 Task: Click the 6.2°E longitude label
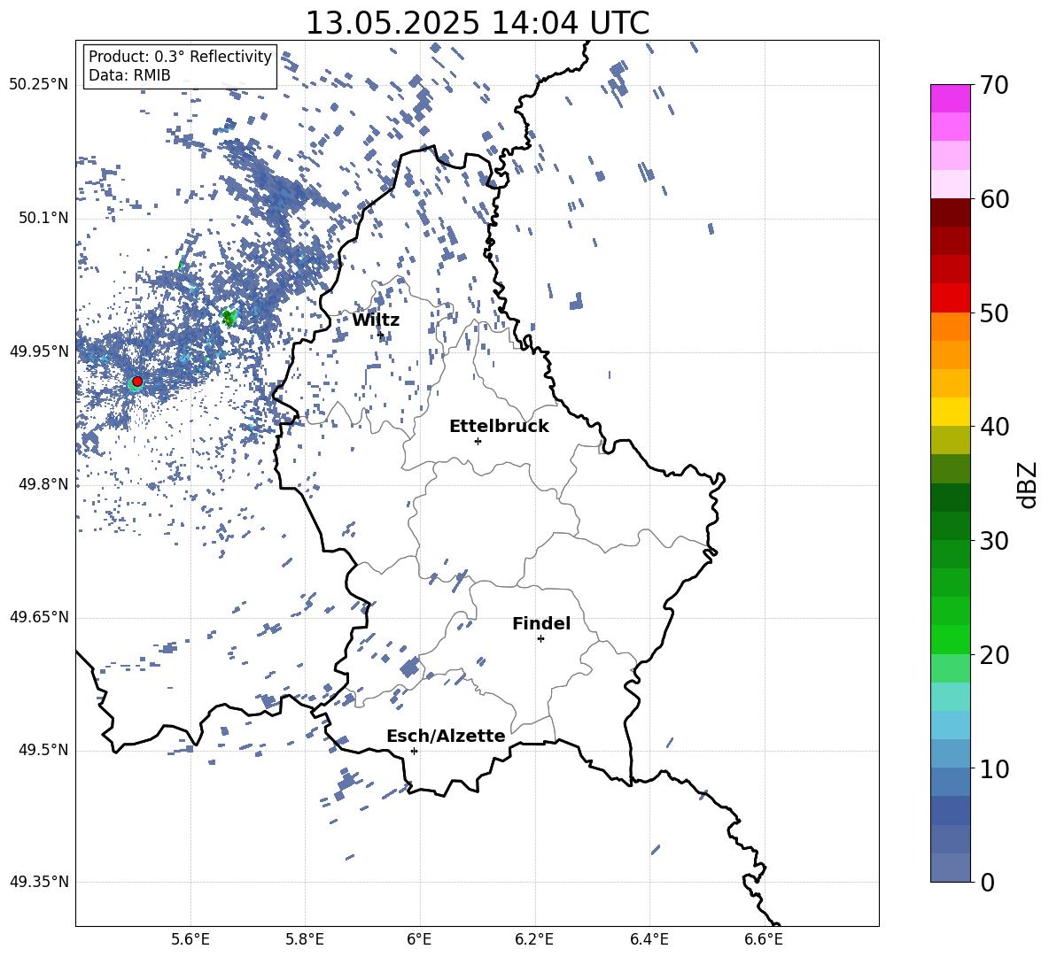[x=534, y=939]
